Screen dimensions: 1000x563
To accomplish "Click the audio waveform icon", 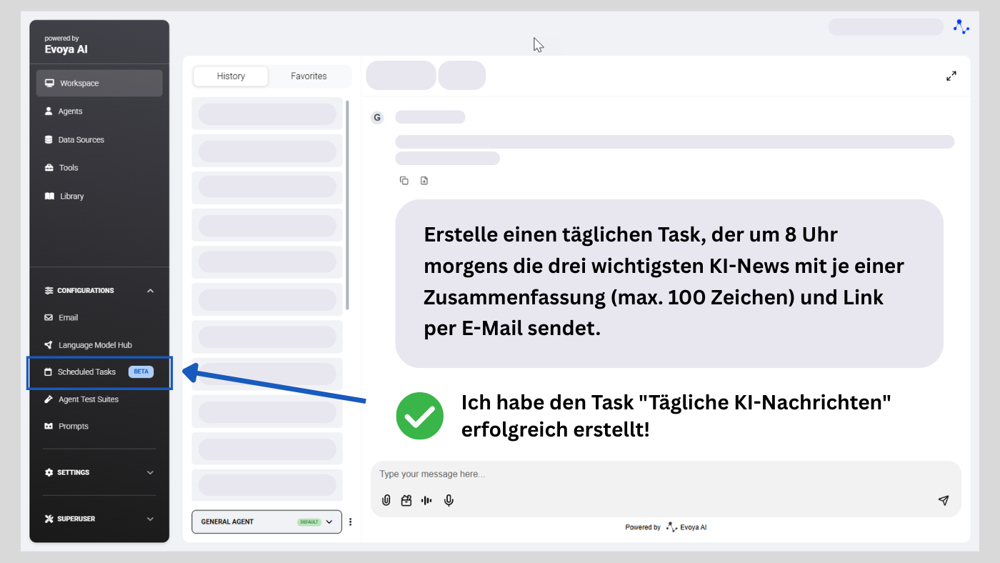I will click(x=427, y=500).
